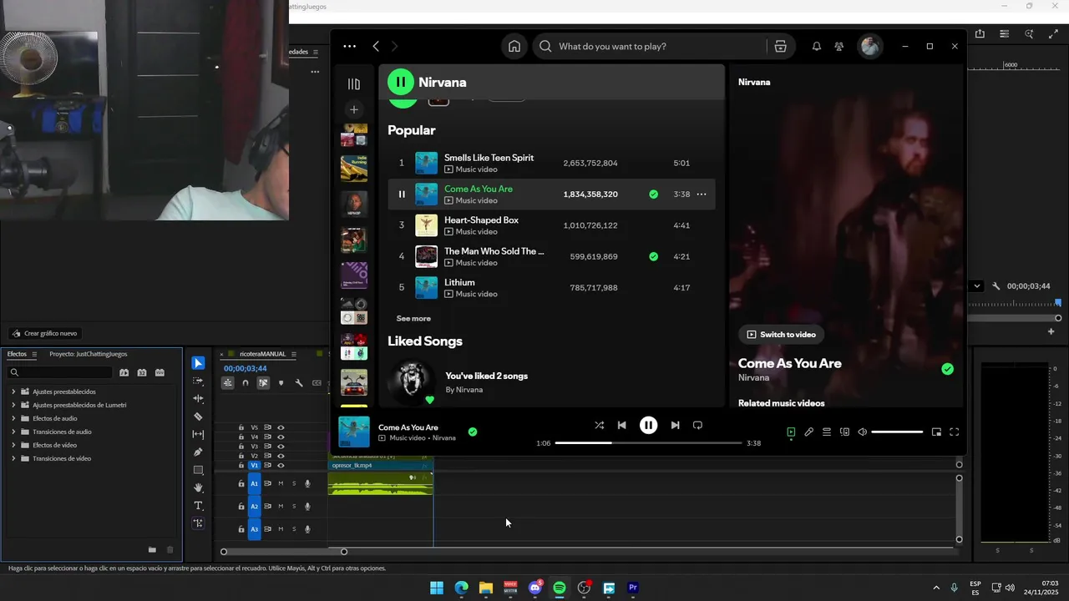The height and width of the screenshot is (601, 1069).
Task: Add a marker in timeline header
Action: click(x=281, y=383)
